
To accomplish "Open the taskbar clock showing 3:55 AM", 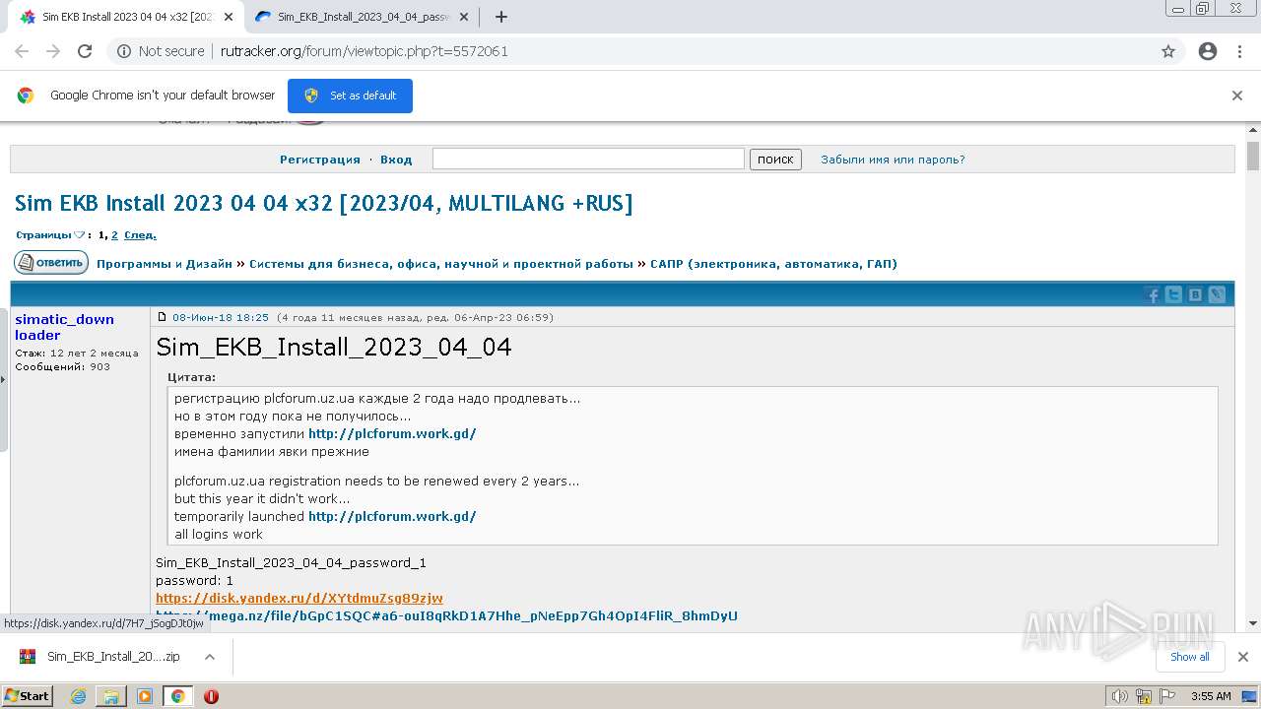I will [x=1211, y=696].
